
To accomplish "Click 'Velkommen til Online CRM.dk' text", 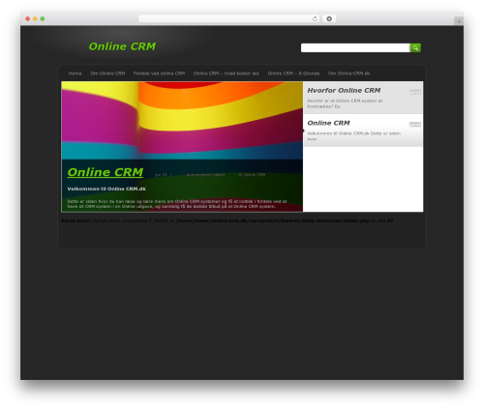I will pyautogui.click(x=106, y=189).
